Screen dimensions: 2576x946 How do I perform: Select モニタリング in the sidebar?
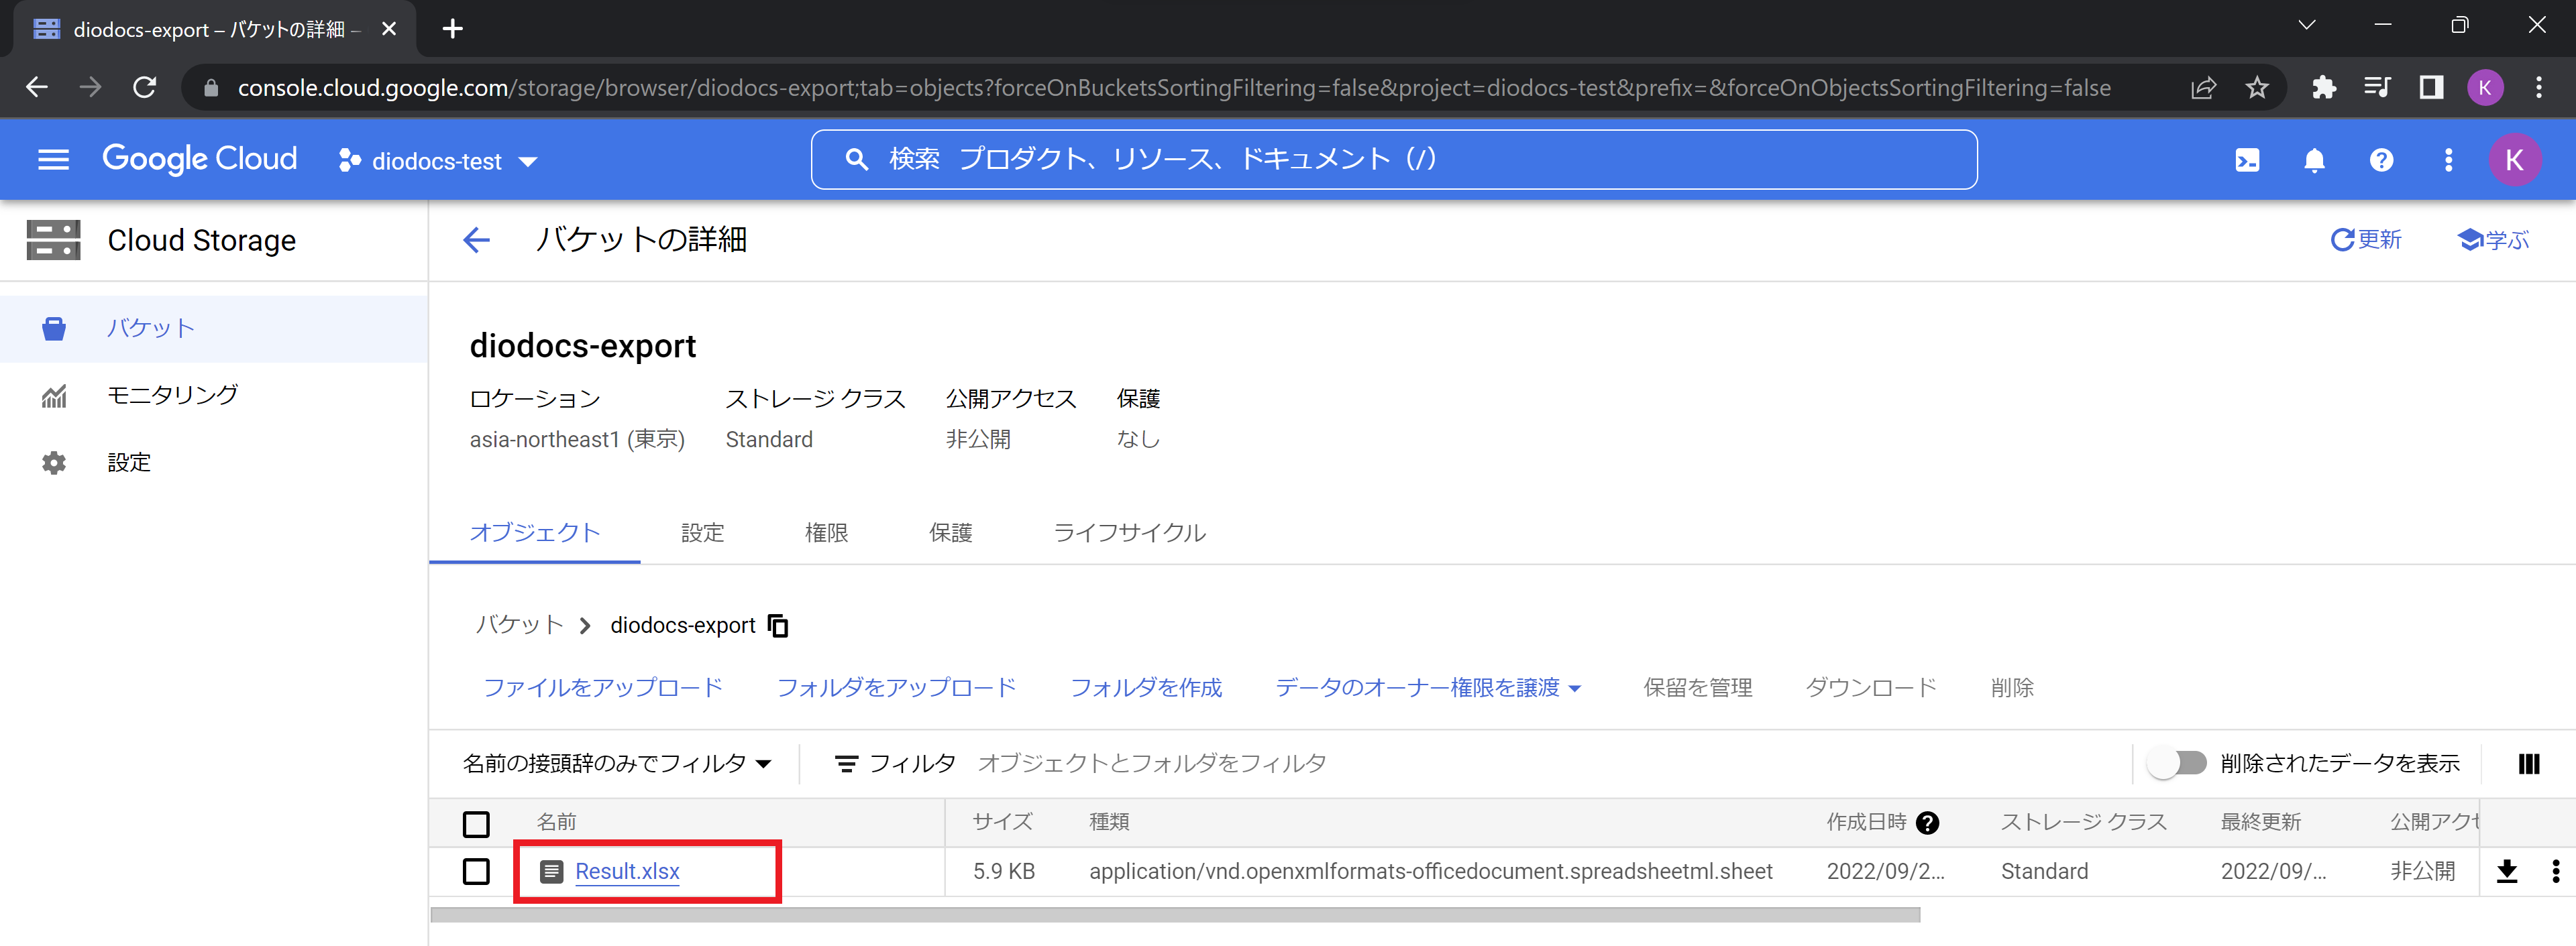(214, 396)
